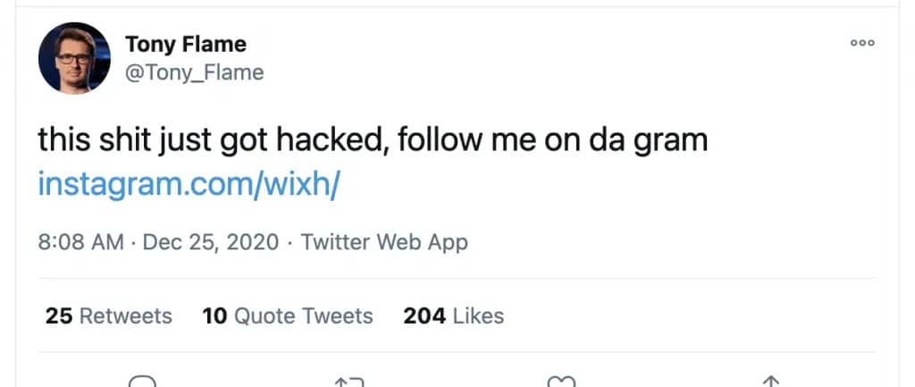The image size is (915, 387).
Task: Click the 8:08 AM timestamp
Action: click(x=80, y=242)
